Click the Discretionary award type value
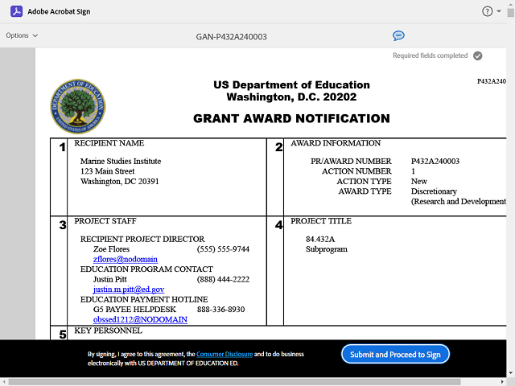 [434, 191]
